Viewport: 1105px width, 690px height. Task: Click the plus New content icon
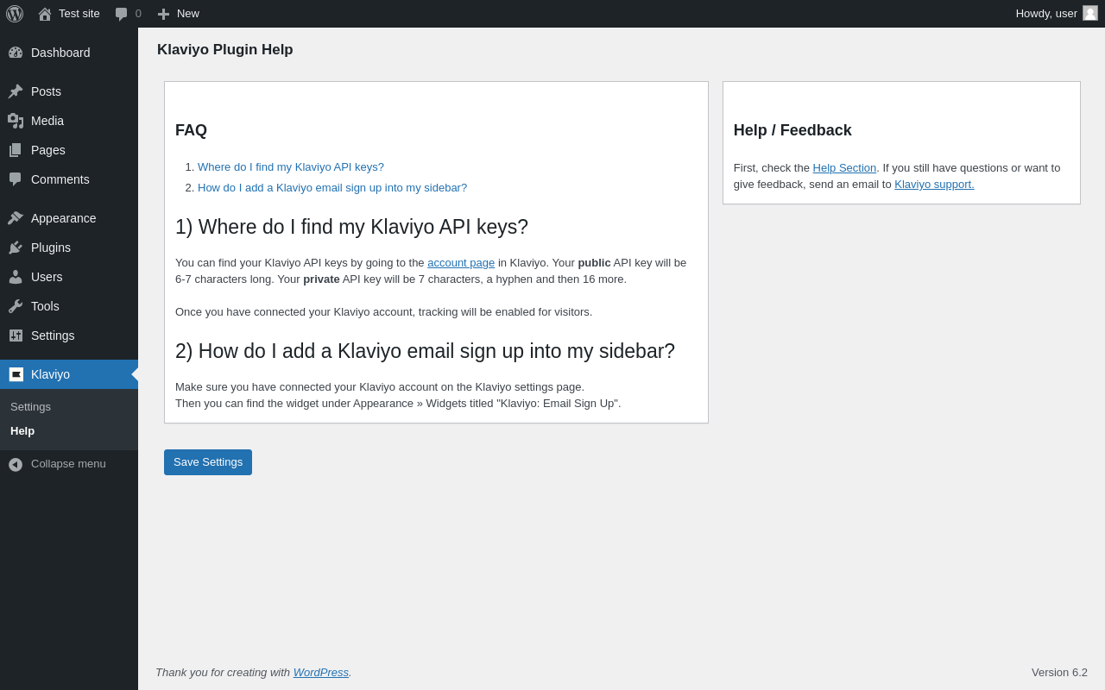pyautogui.click(x=163, y=14)
